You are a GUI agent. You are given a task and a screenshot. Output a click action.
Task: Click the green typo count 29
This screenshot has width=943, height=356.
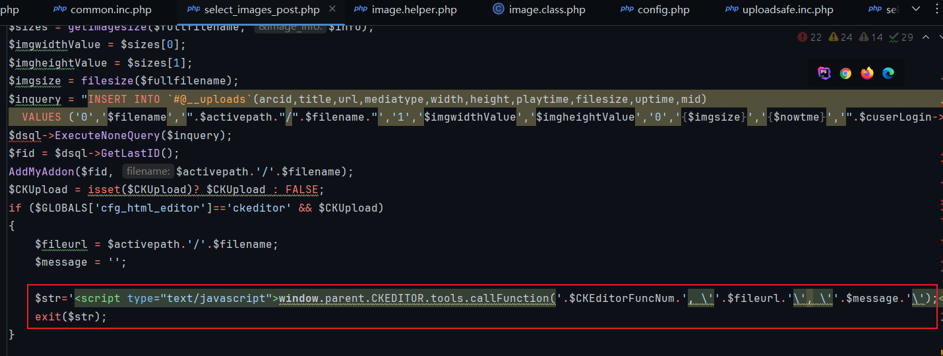[901, 37]
